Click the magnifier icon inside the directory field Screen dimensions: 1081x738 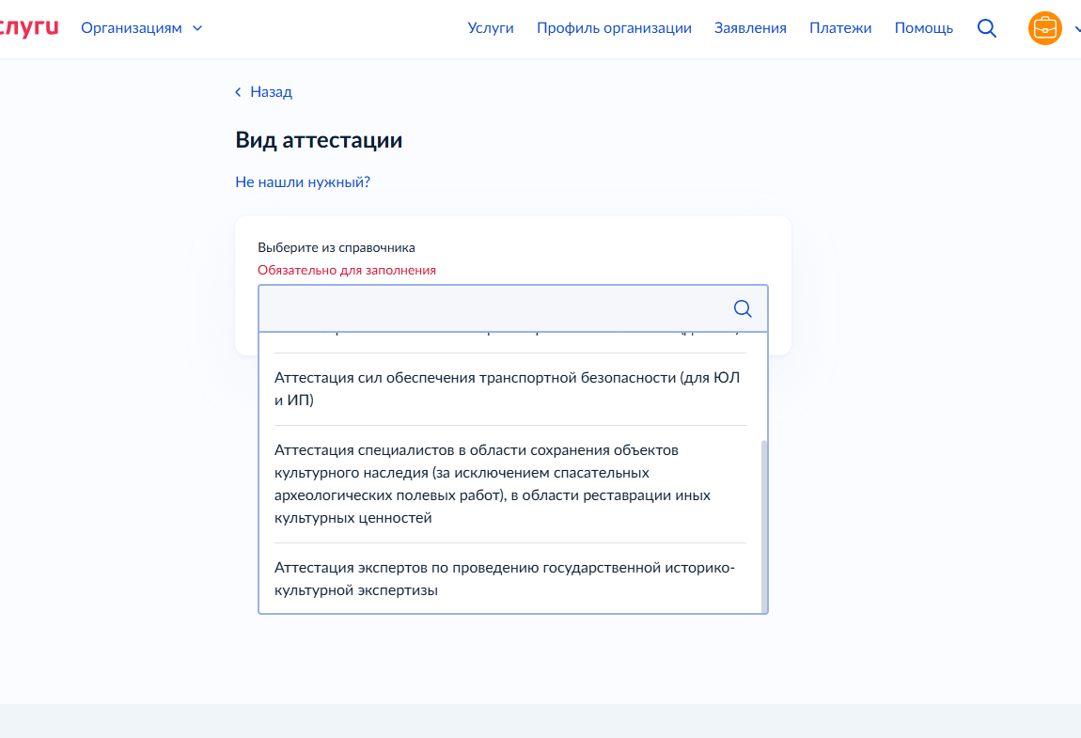point(742,309)
